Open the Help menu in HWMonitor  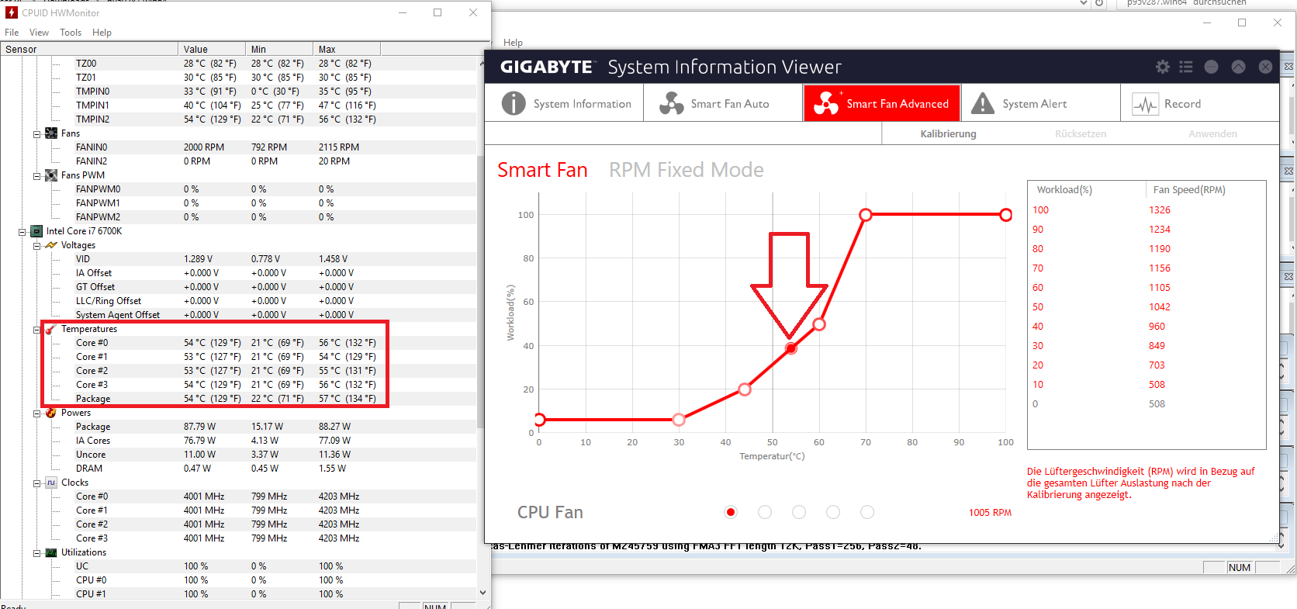pos(102,33)
